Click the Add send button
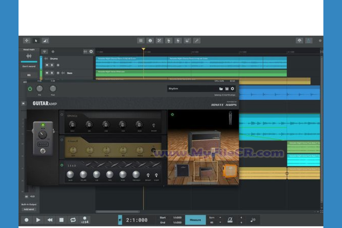 pyautogui.click(x=29, y=209)
